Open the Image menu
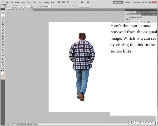Viewport: 158px width, 126px height. pyautogui.click(x=17, y=2)
